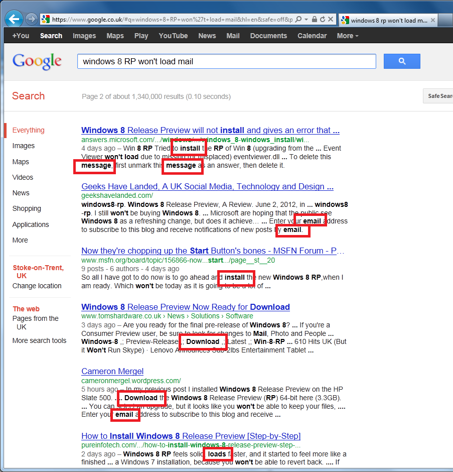The height and width of the screenshot is (472, 453).
Task: Close the 'windows 8 rp won't load' tab
Action: click(433, 21)
